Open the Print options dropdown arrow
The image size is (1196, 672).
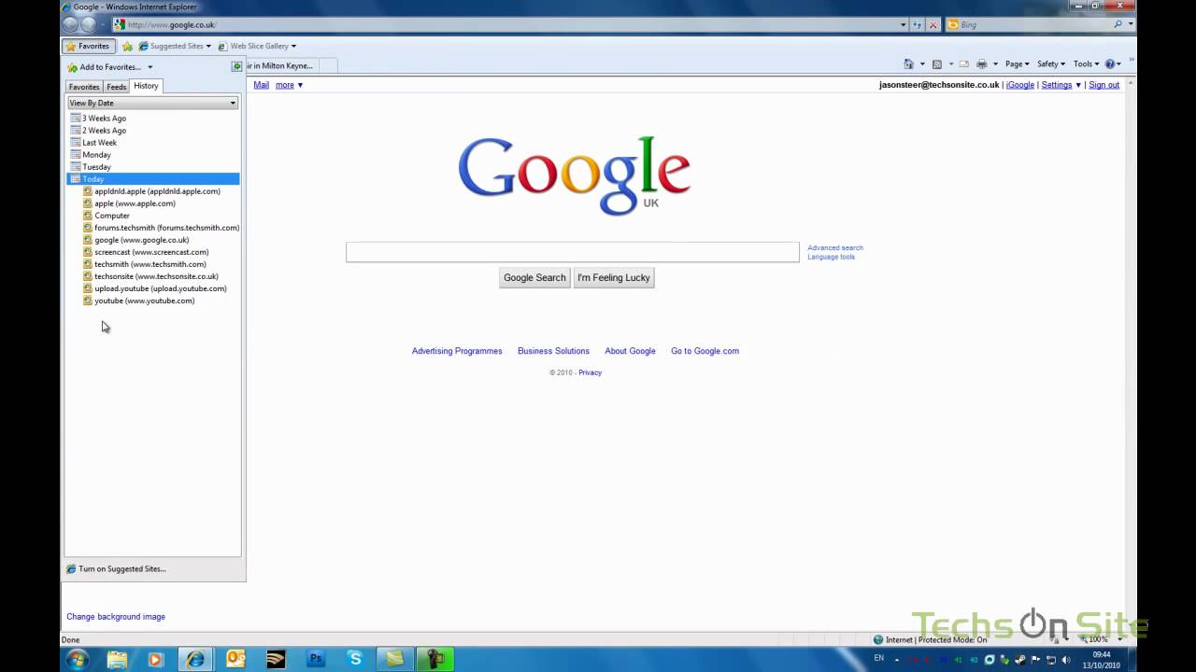tap(995, 64)
